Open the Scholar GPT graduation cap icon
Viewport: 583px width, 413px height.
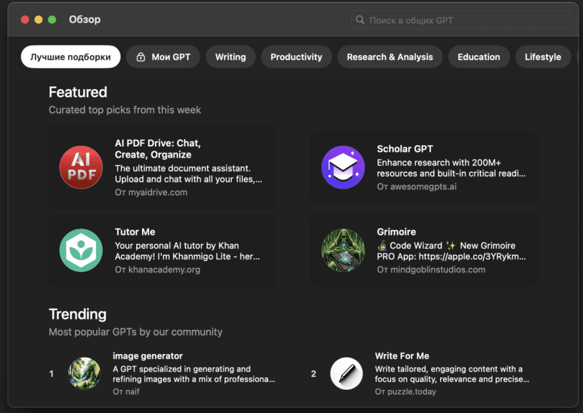343,167
